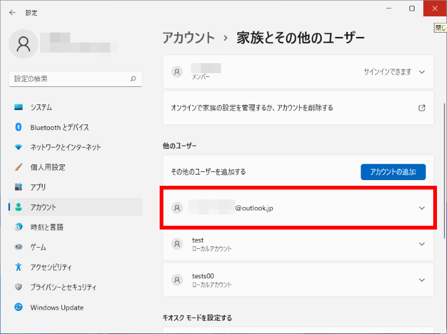
Task: Click the vertical scrollbar on the right
Action: click(x=444, y=171)
